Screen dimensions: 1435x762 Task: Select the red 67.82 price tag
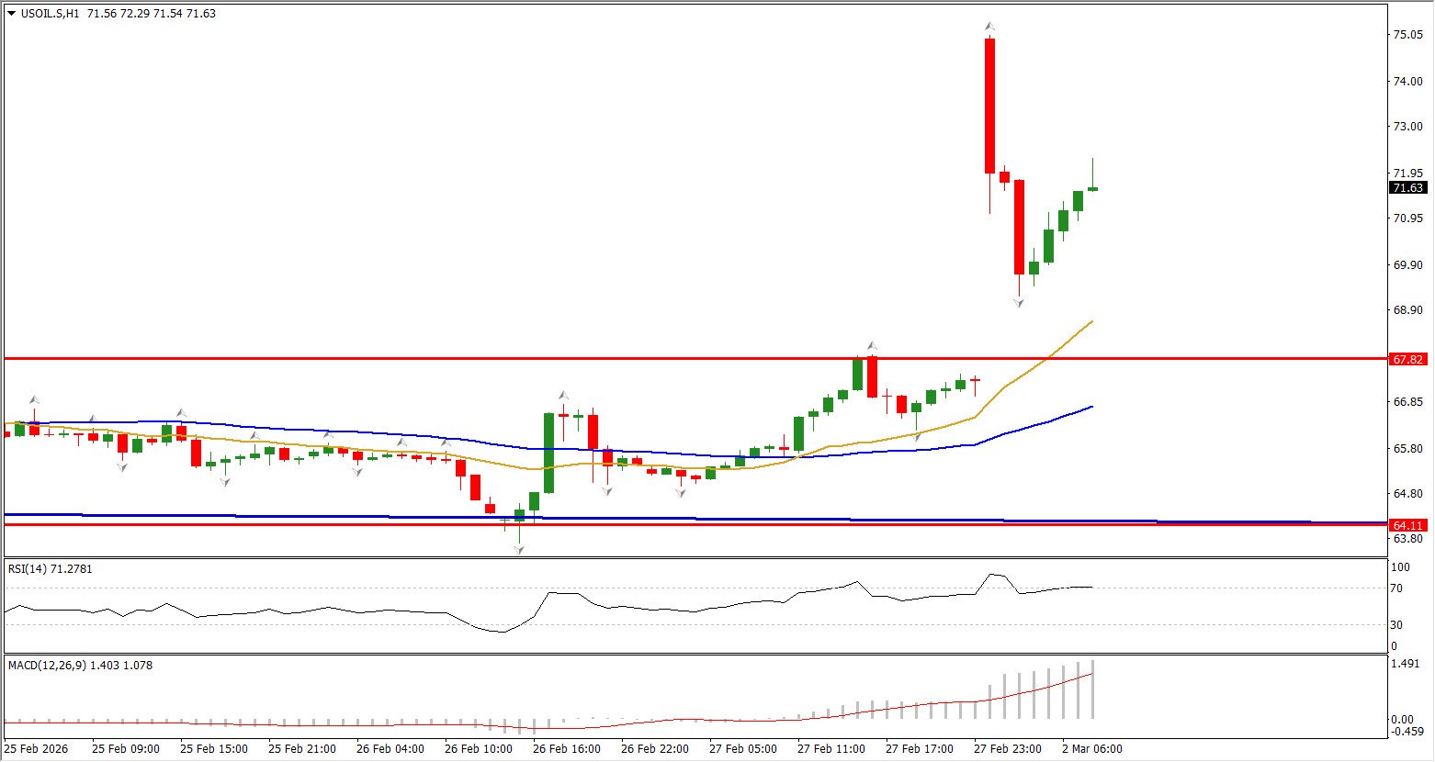click(x=1408, y=359)
